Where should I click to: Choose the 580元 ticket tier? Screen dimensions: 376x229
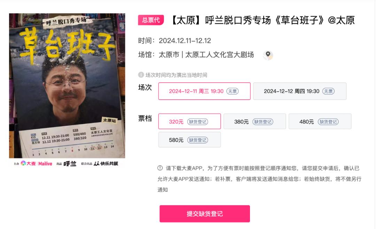click(x=189, y=140)
